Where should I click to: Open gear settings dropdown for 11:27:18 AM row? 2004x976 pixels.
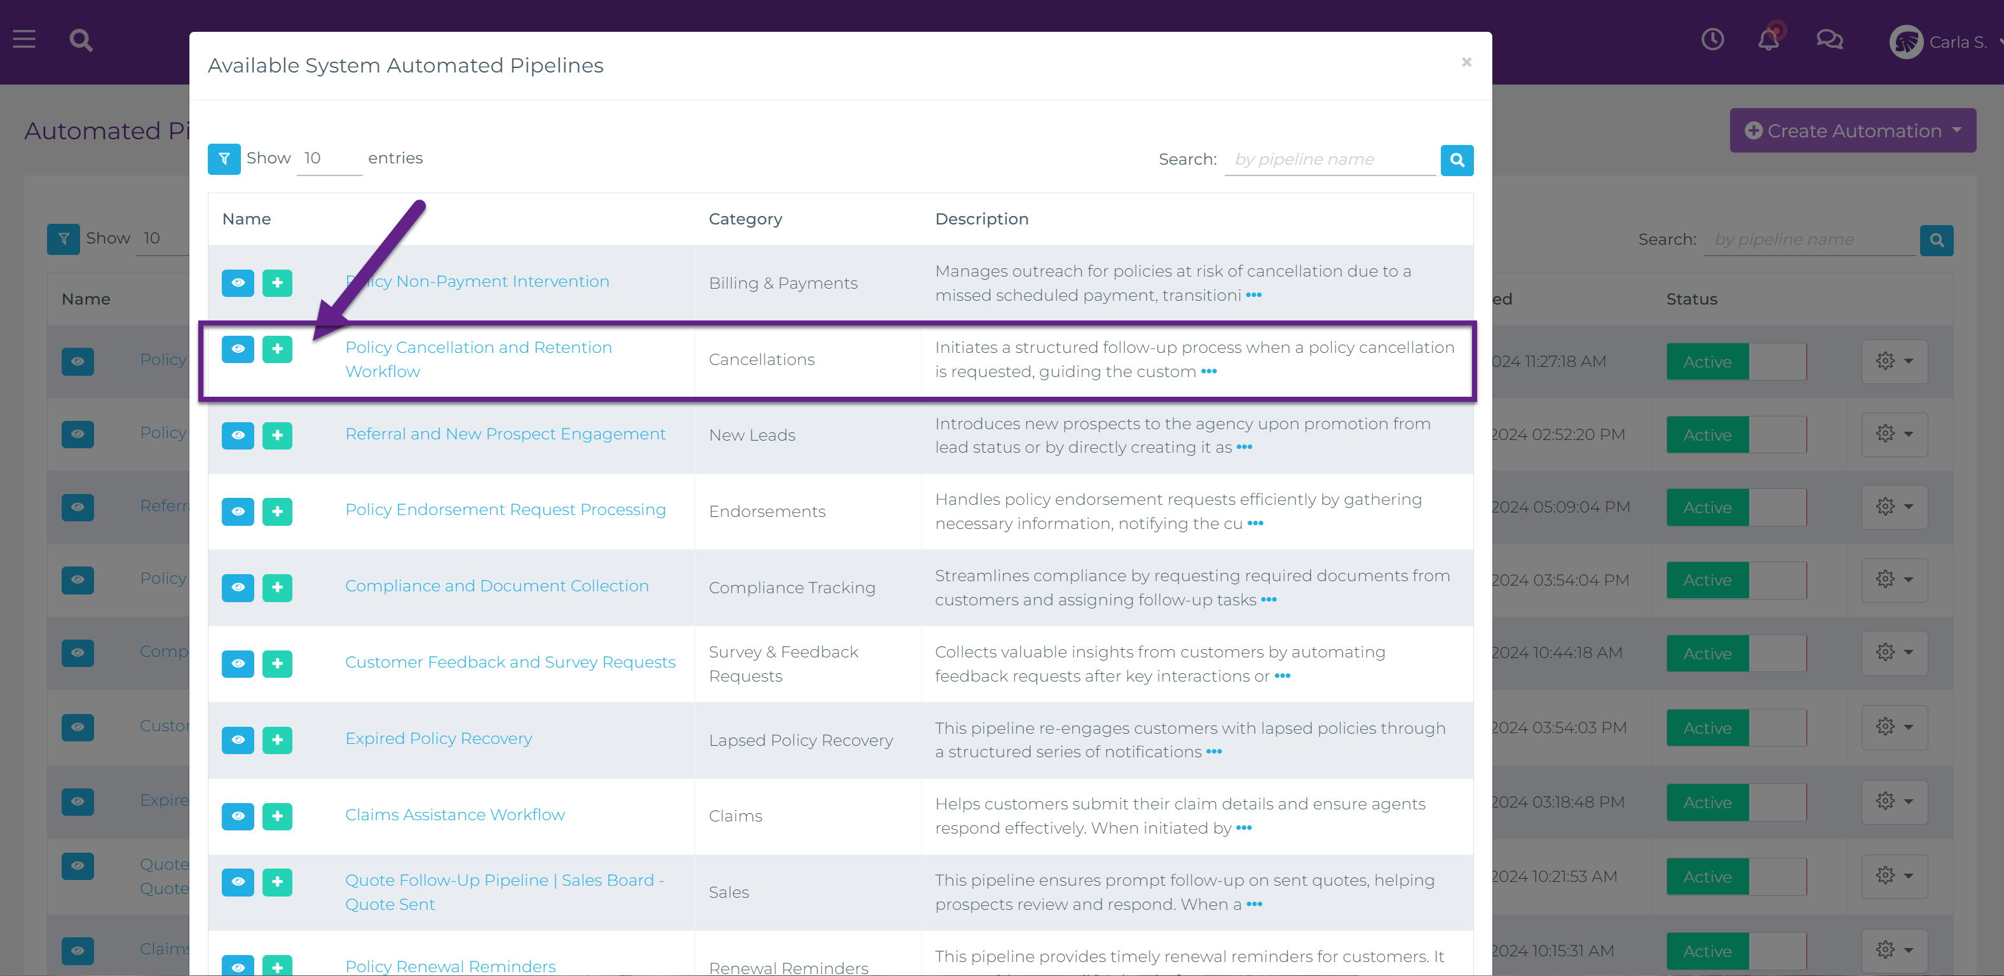[1894, 362]
